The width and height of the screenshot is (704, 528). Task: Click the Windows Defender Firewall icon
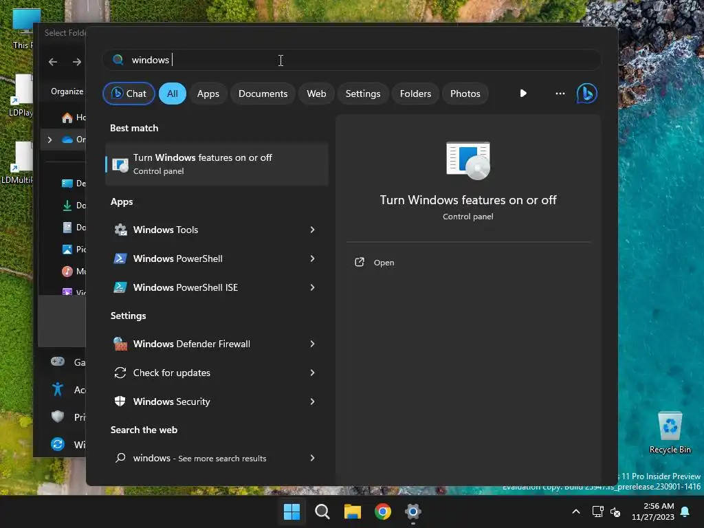click(x=120, y=344)
